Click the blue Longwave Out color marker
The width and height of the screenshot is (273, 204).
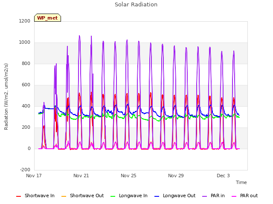click(157, 196)
